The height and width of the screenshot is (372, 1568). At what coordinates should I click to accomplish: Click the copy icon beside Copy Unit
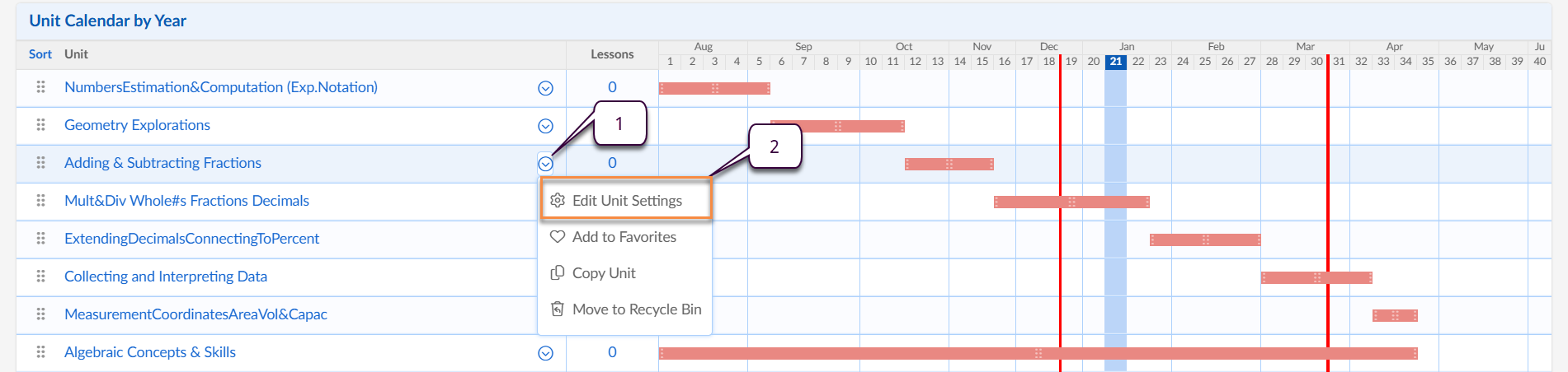point(558,273)
